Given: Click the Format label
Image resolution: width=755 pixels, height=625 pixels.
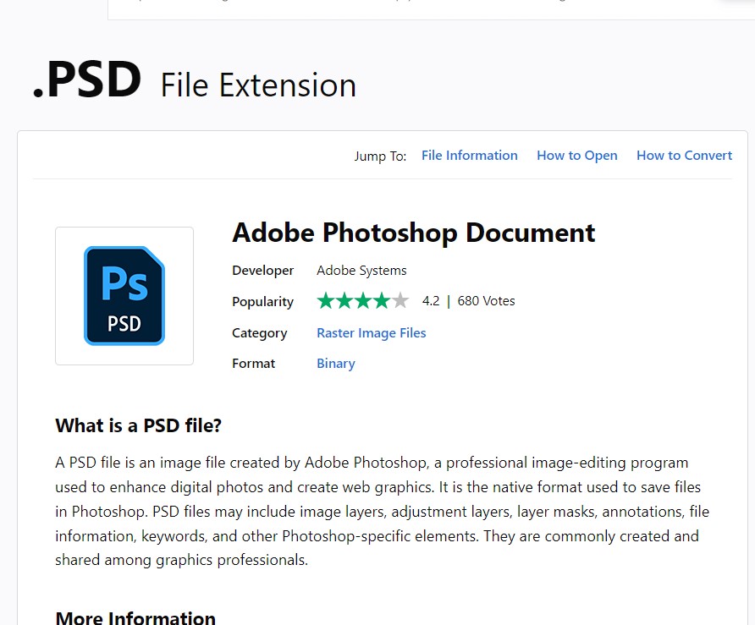Looking at the screenshot, I should tap(254, 364).
